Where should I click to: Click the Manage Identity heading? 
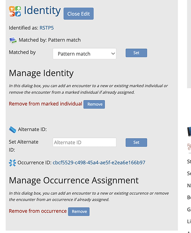tap(41, 73)
